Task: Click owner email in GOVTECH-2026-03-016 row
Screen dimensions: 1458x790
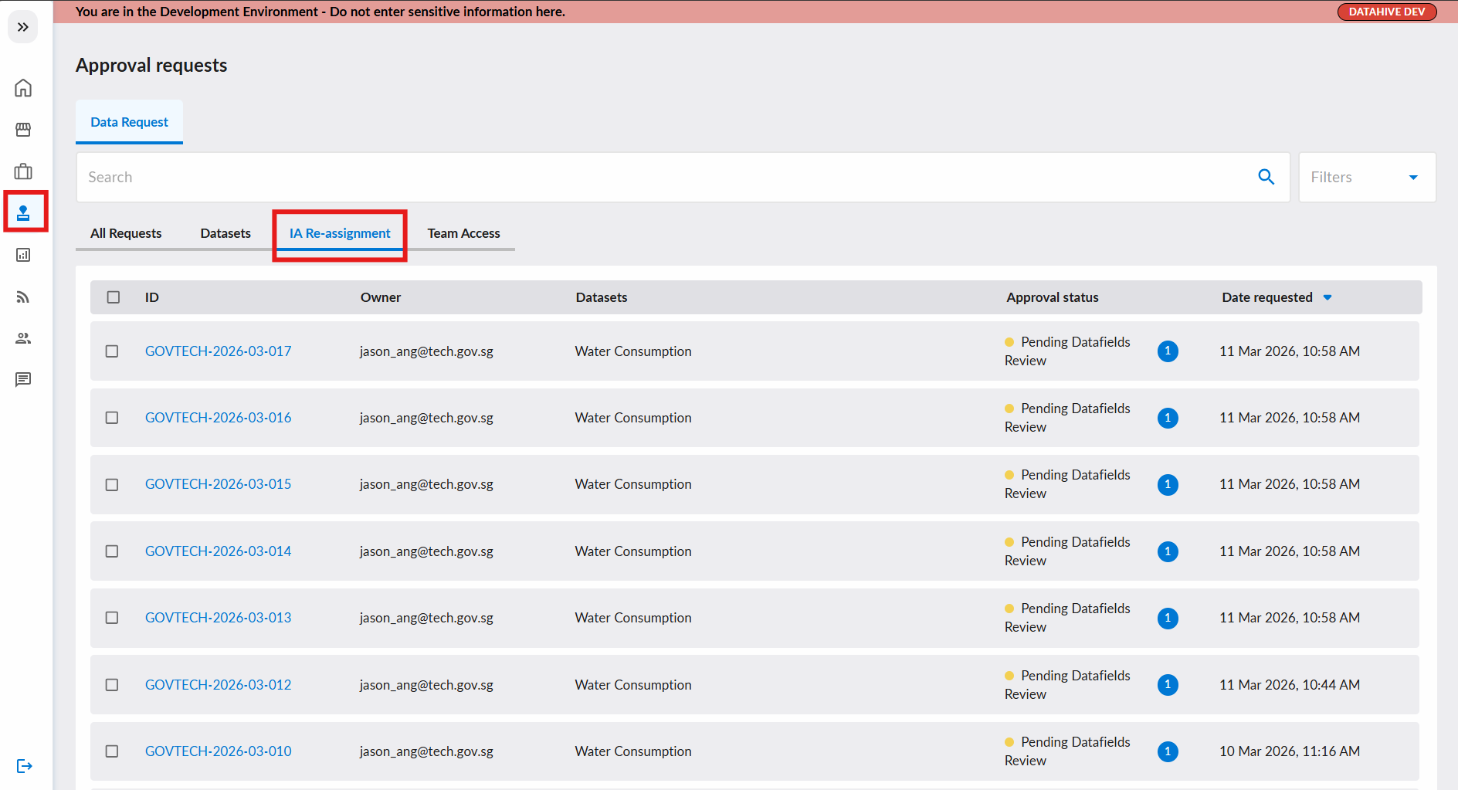Action: click(x=426, y=418)
